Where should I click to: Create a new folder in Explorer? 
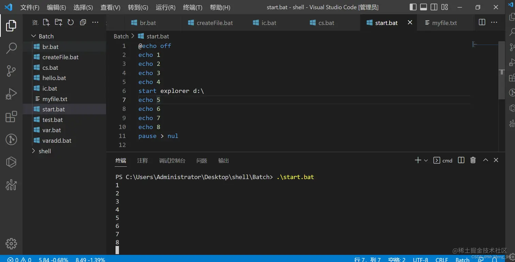tap(59, 22)
